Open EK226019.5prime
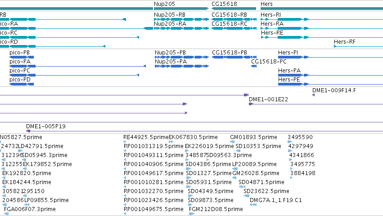The image size is (383, 216). point(209,146)
